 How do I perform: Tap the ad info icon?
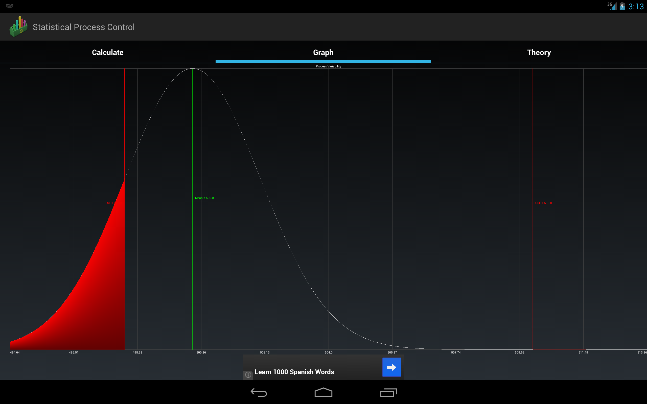tap(248, 375)
